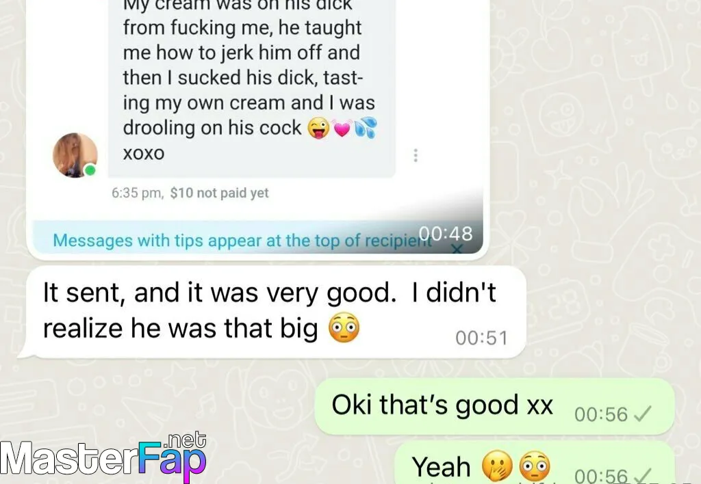Tap the "xoxo" text in the screenshot
The height and width of the screenshot is (484, 701).
[144, 153]
